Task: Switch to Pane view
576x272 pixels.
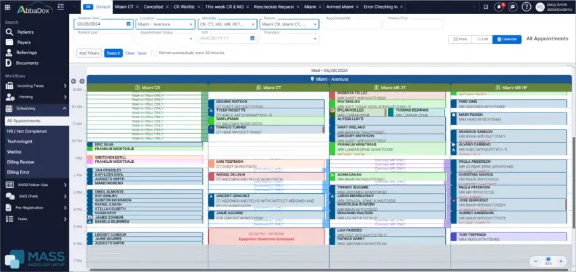Action: pos(460,40)
